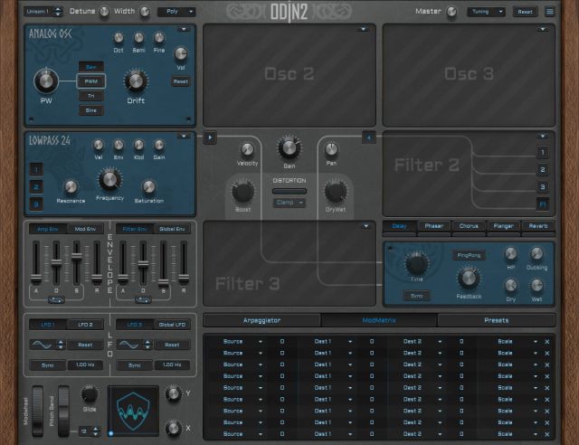Viewport: 579px width, 445px height.
Task: Click the Velocity knob
Action: tap(247, 149)
